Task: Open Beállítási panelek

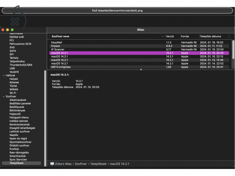Action: [x=20, y=103]
